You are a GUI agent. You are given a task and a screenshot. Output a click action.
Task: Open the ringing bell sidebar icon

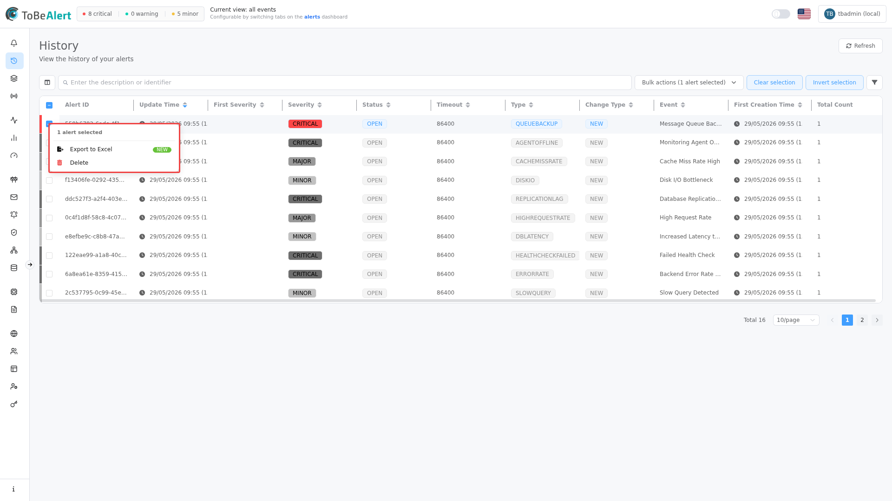pyautogui.click(x=14, y=215)
